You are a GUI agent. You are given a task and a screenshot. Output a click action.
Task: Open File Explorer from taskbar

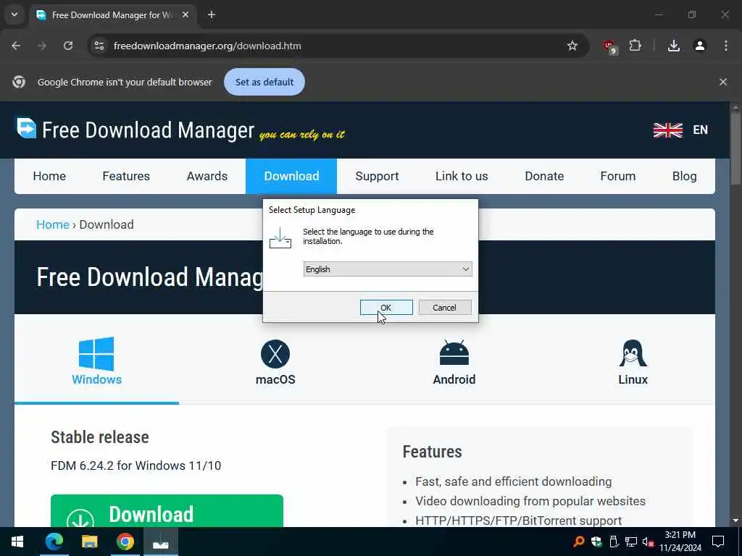[x=89, y=542]
